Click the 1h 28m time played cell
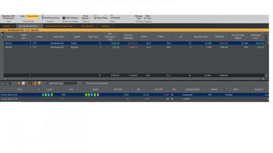 tap(245, 43)
